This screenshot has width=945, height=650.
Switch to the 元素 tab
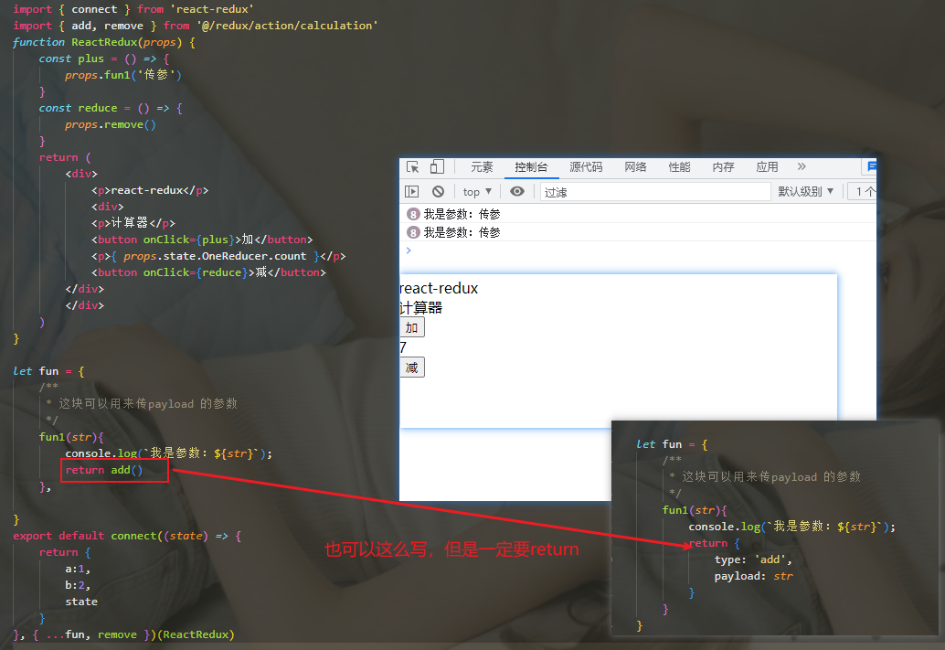[482, 167]
